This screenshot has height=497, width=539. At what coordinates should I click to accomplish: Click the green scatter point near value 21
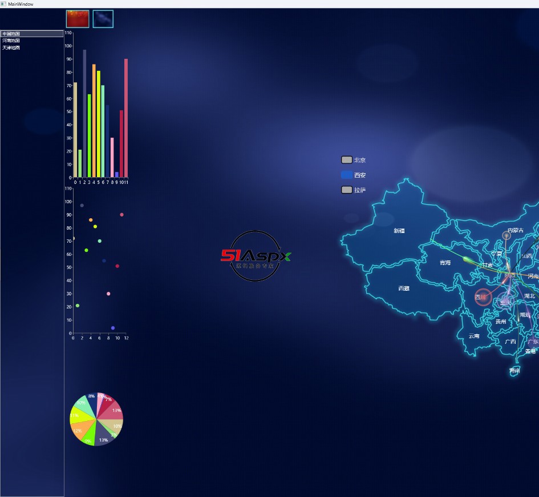pos(78,306)
